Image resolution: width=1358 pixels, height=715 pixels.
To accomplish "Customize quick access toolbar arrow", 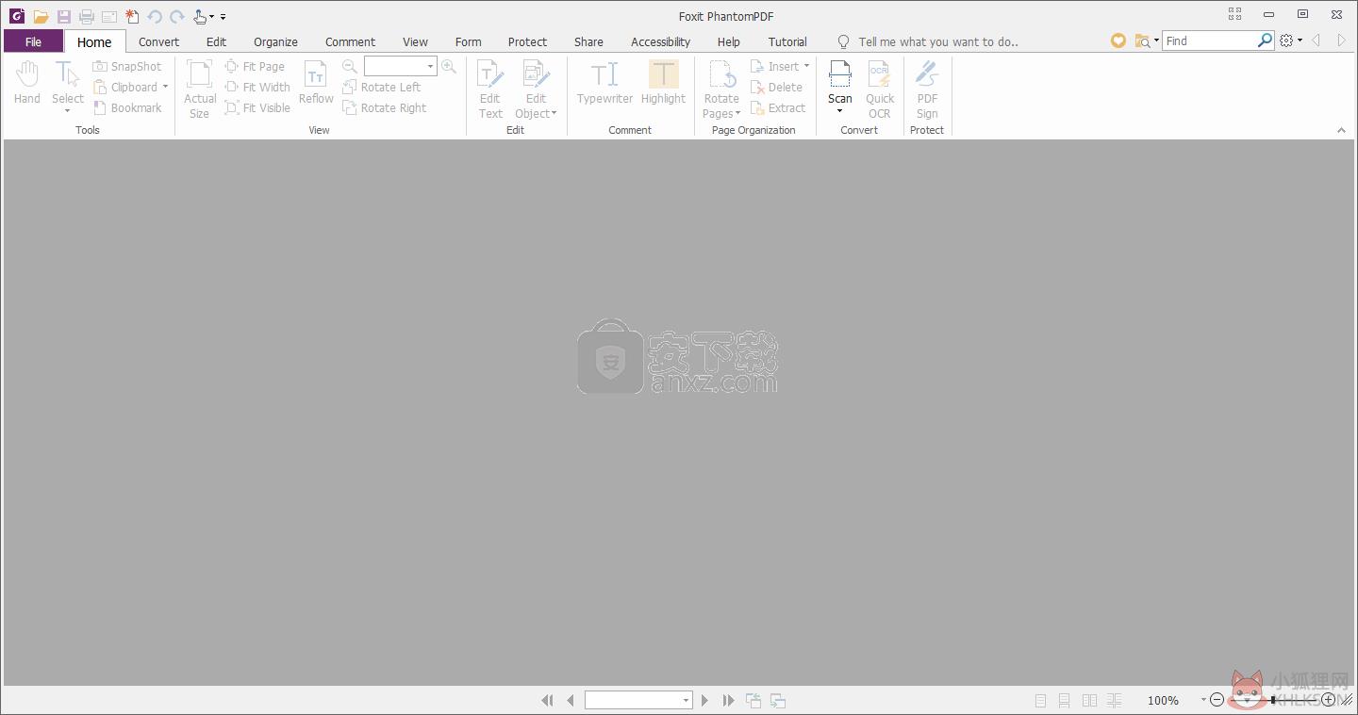I will click(x=224, y=16).
